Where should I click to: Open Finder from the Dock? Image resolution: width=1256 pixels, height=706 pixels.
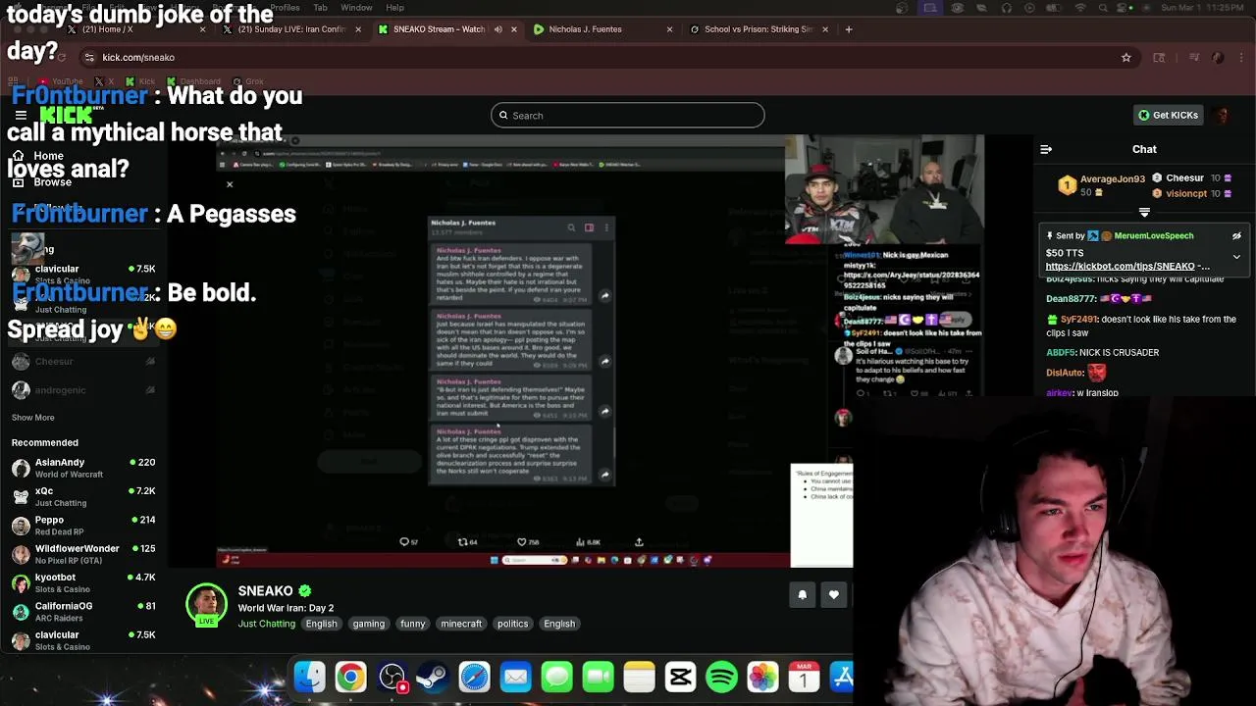[x=309, y=677]
